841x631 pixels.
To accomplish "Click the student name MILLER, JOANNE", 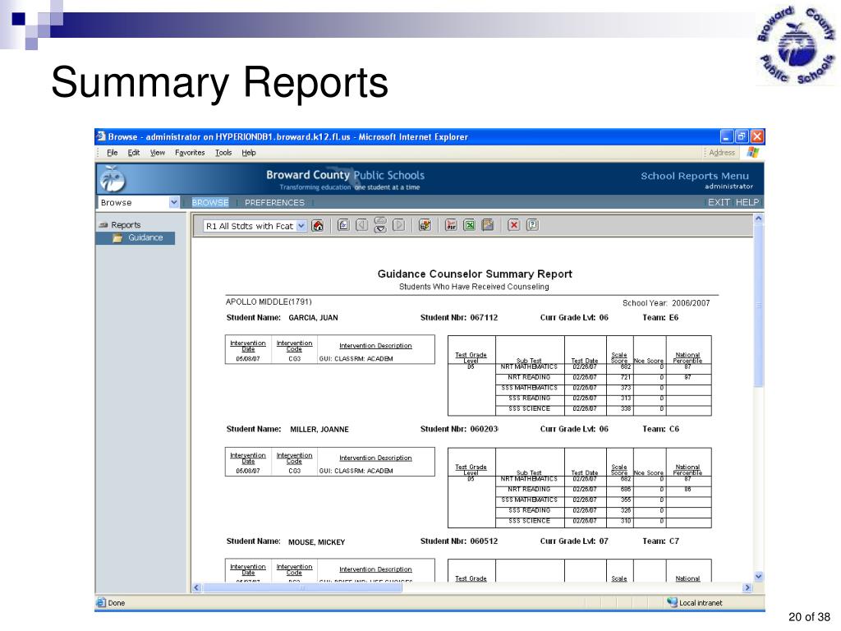I will [x=319, y=429].
